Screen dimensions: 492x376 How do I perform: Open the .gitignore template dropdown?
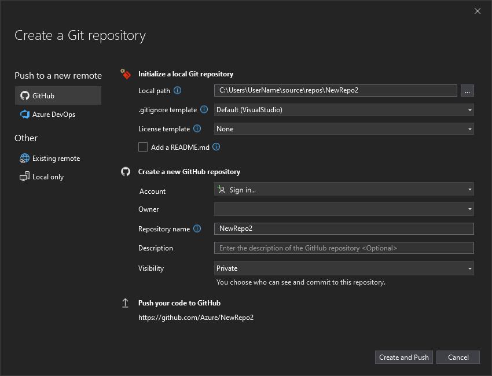click(344, 109)
